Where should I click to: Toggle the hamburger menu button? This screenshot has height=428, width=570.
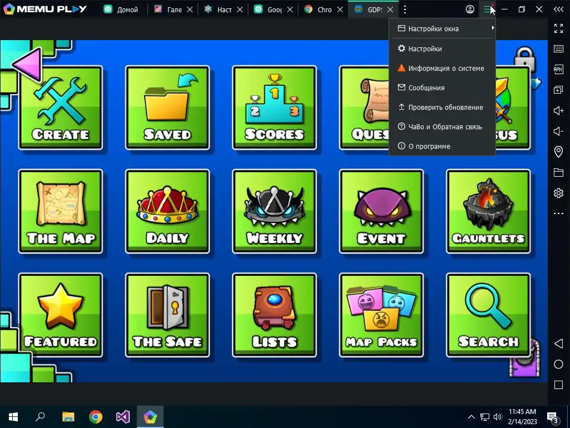tap(487, 9)
